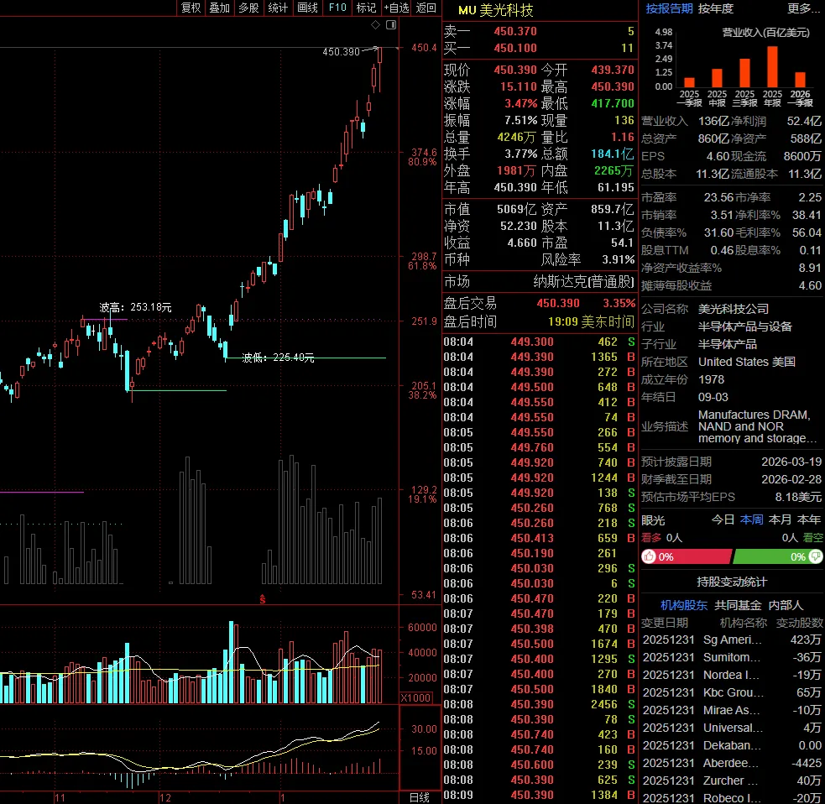Select the Sg Ameri... shareholder row
The width and height of the screenshot is (825, 804).
point(733,640)
